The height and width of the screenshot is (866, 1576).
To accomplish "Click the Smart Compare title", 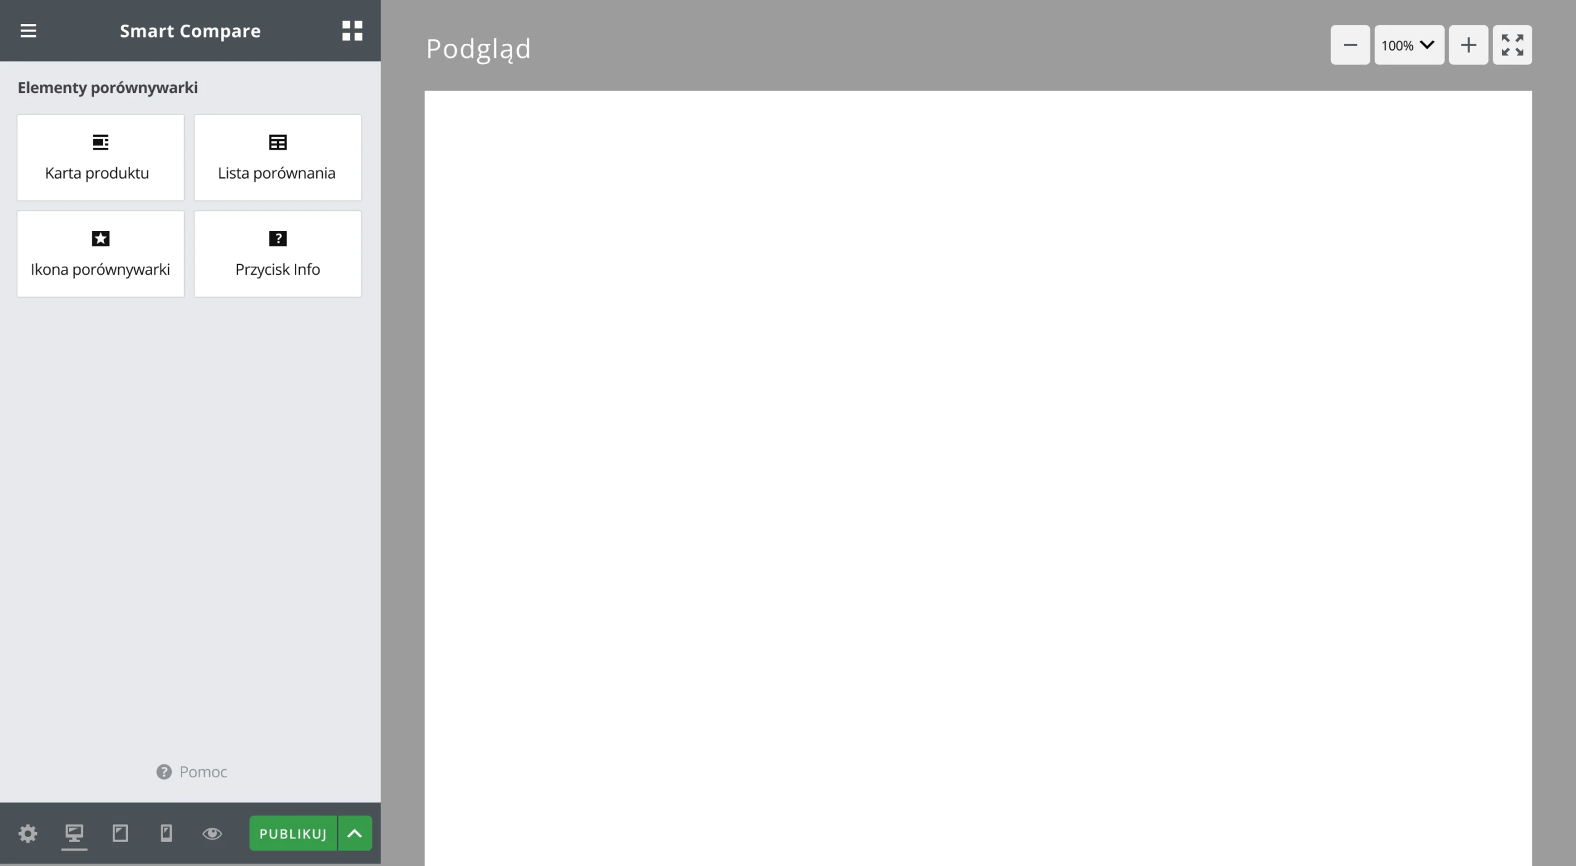I will (x=190, y=31).
